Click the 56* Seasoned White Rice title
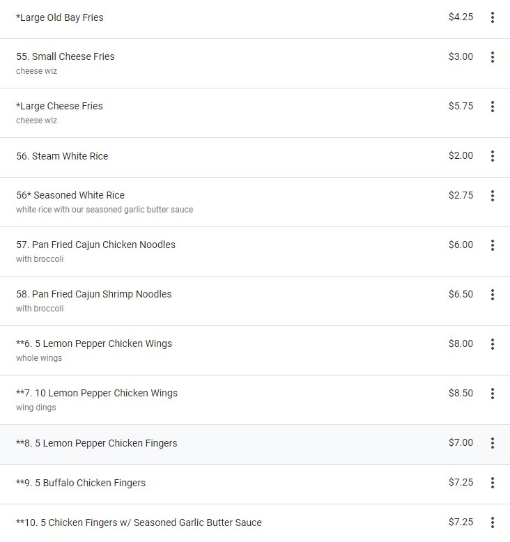Image resolution: width=510 pixels, height=542 pixels. (70, 195)
